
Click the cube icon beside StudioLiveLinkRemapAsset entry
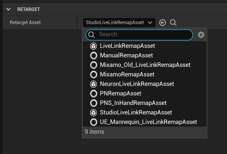(94, 113)
